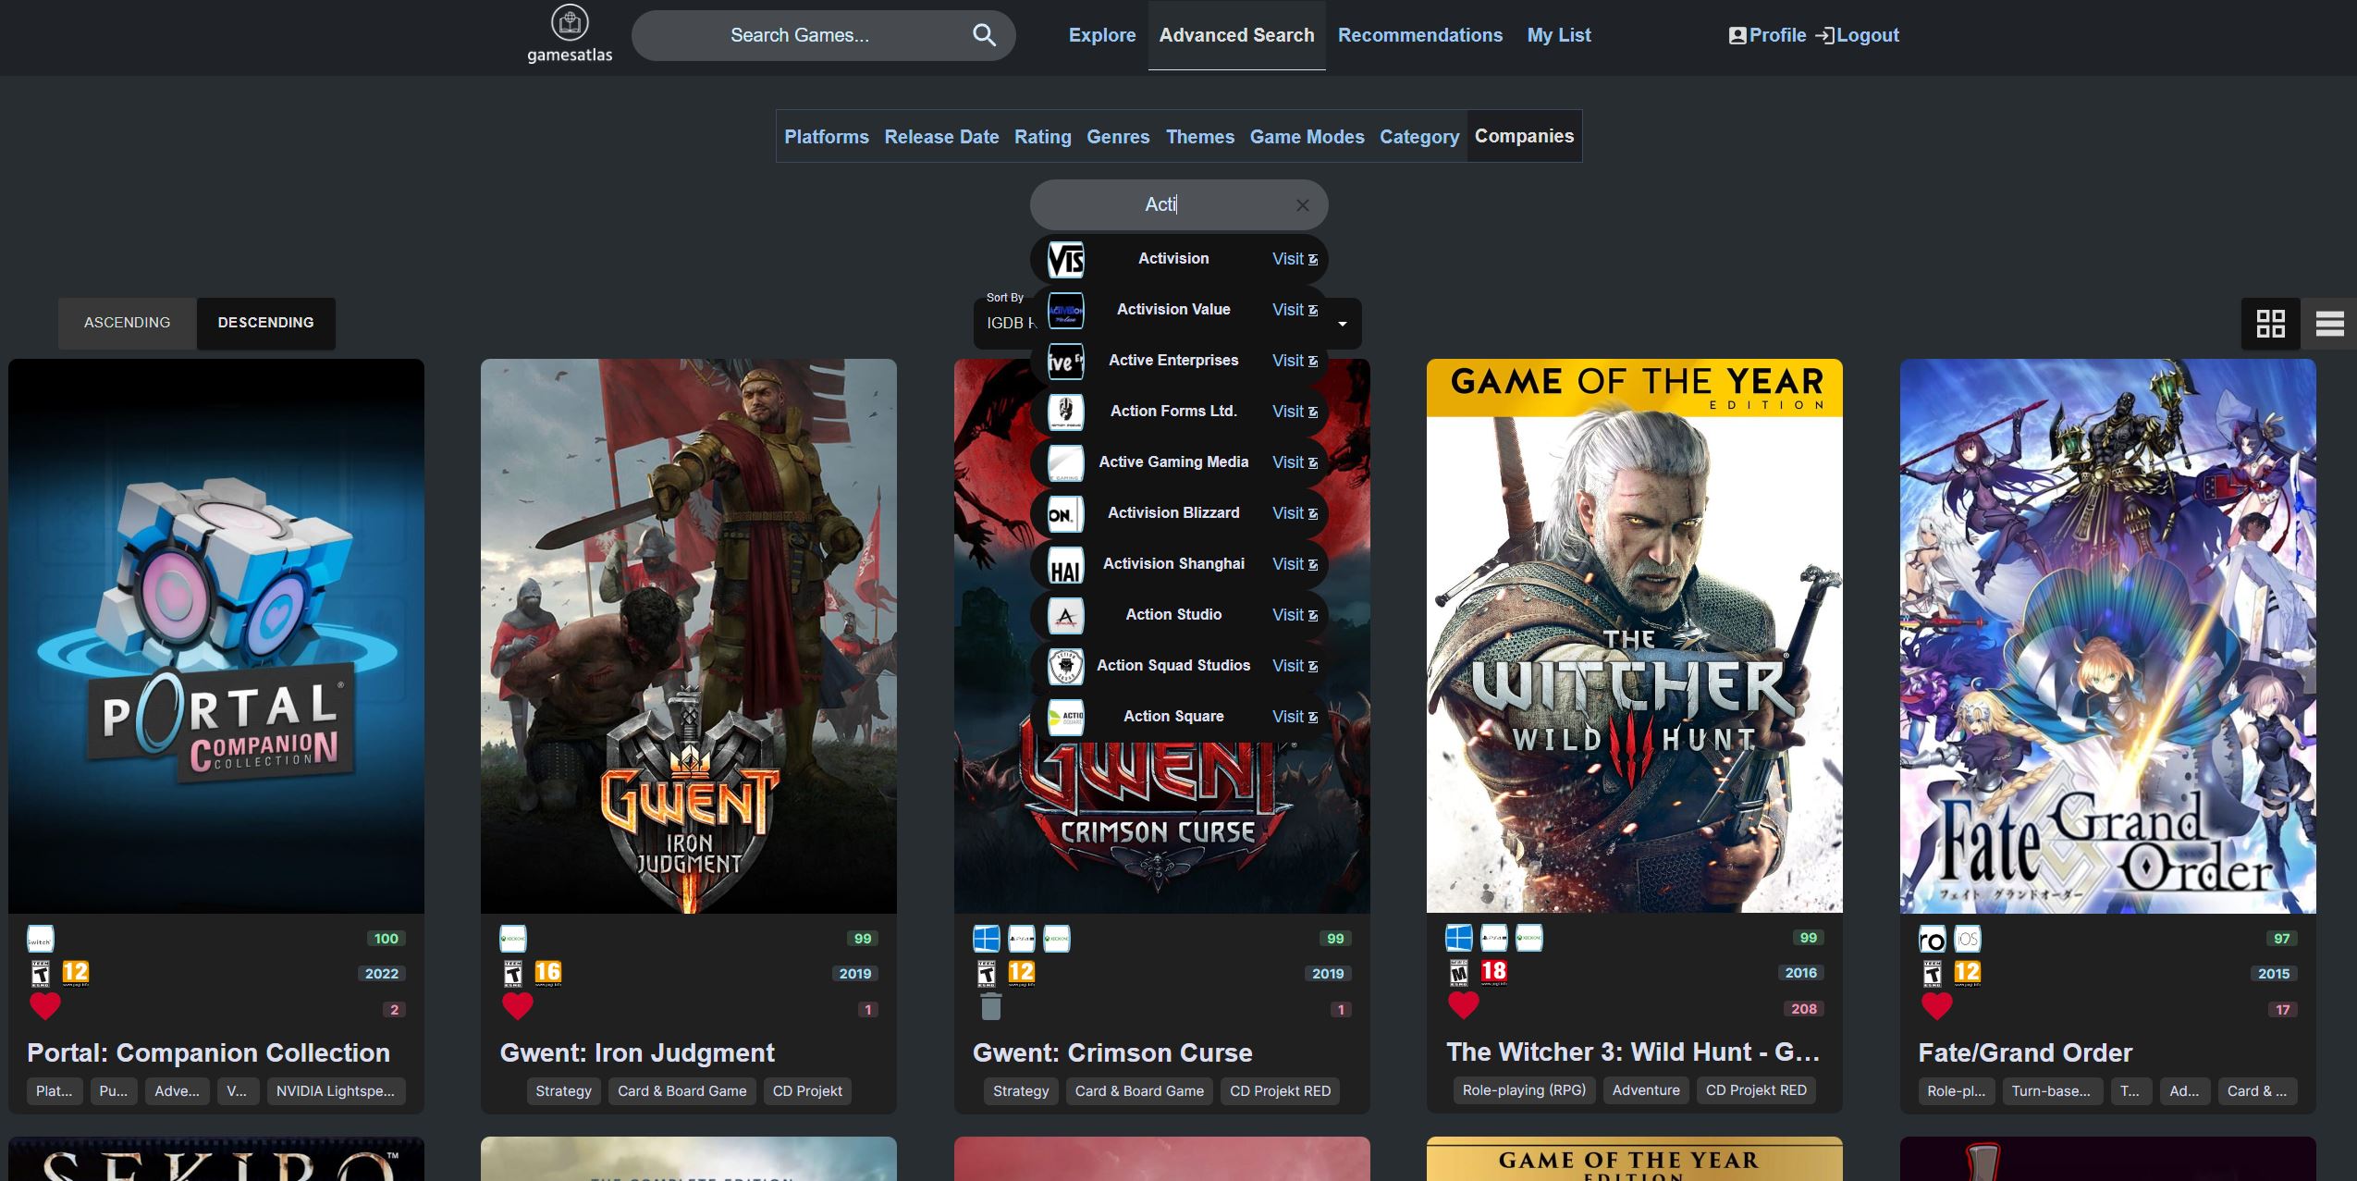The width and height of the screenshot is (2357, 1181).
Task: Open the Sort By dropdown arrow
Action: click(1343, 324)
